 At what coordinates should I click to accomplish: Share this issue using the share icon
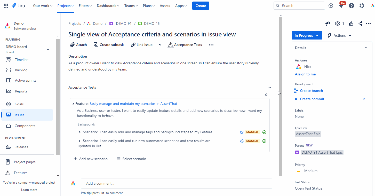[360, 23]
